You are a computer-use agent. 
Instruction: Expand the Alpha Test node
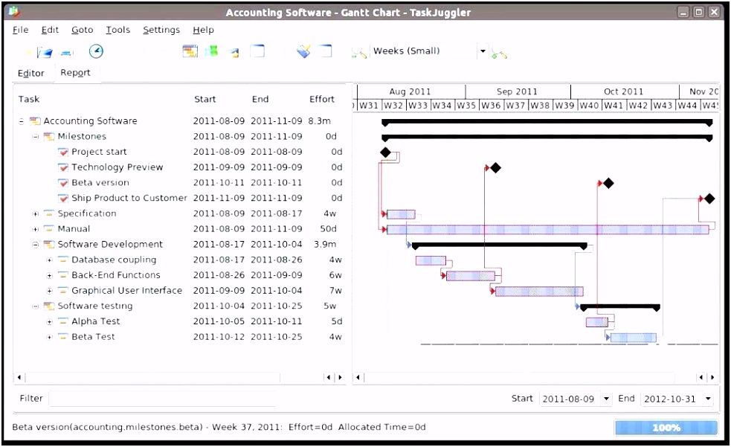[49, 321]
